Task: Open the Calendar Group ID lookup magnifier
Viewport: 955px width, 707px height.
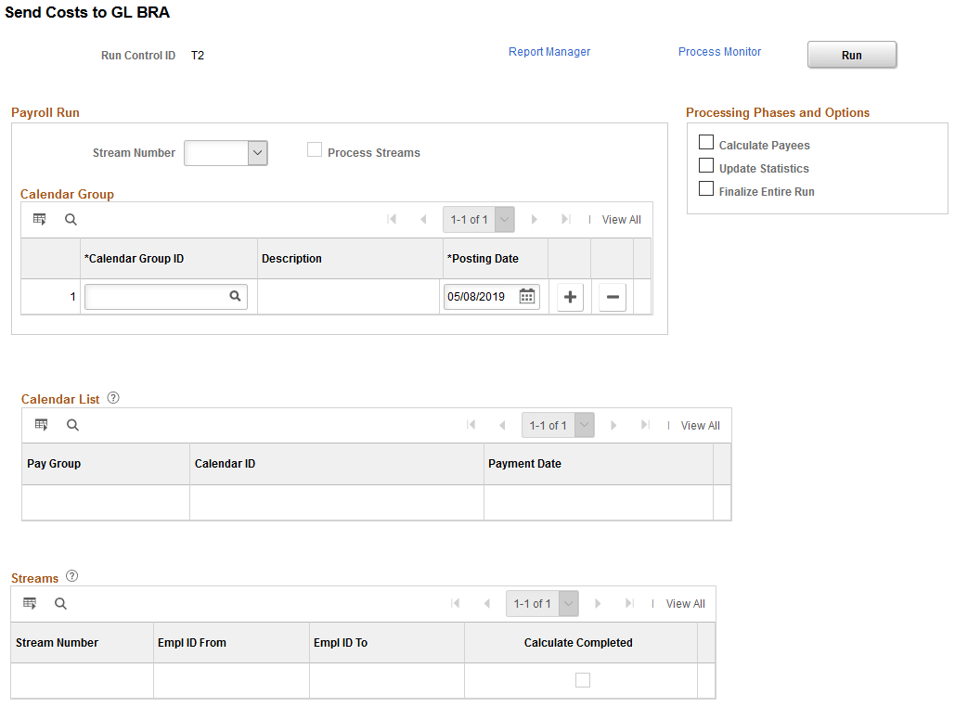Action: tap(233, 296)
